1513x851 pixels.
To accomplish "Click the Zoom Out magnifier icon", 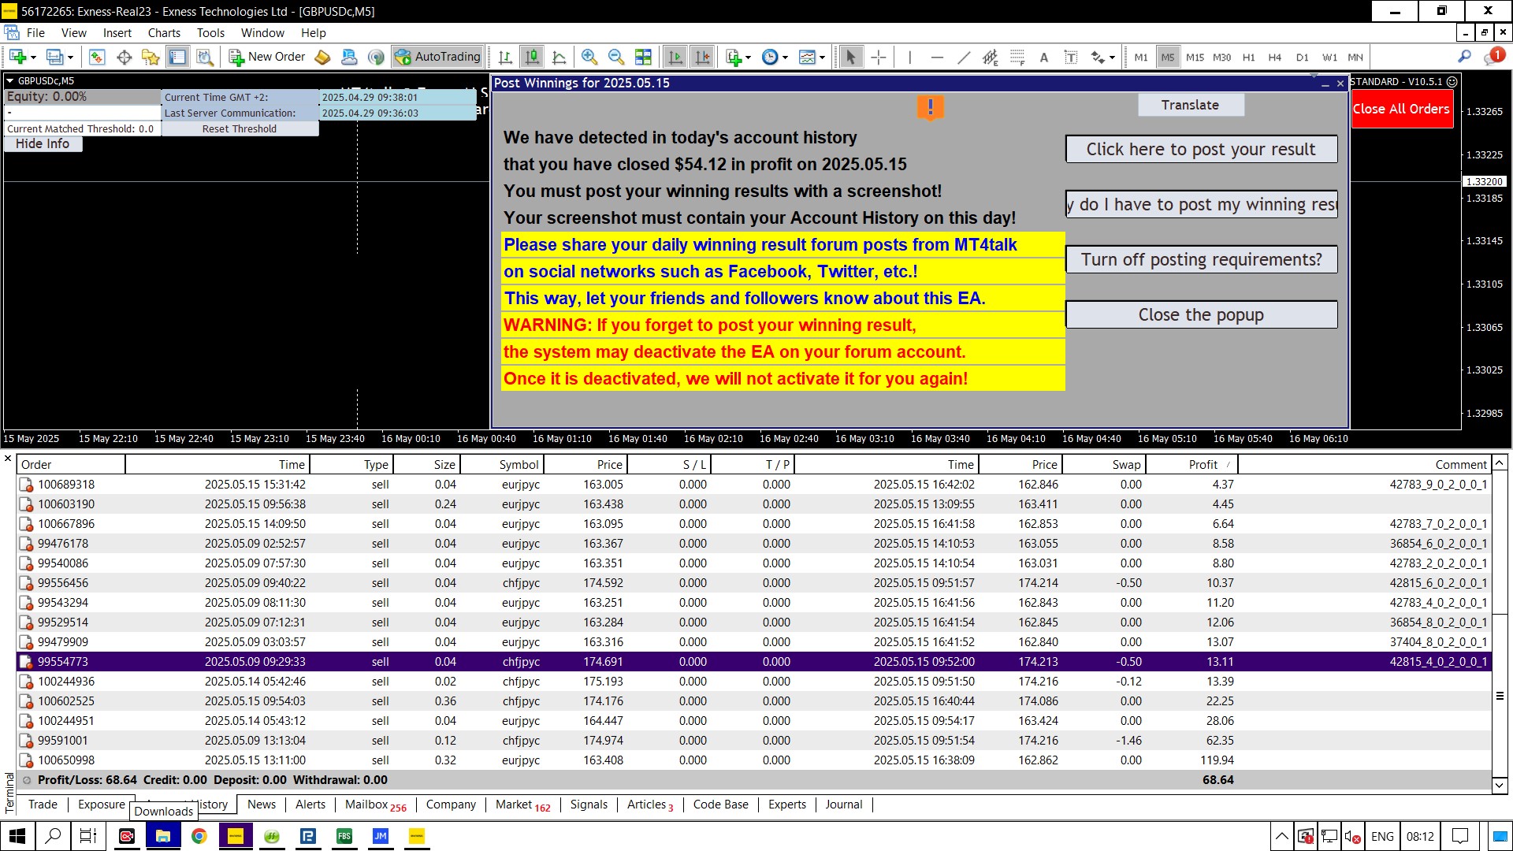I will coord(615,57).
